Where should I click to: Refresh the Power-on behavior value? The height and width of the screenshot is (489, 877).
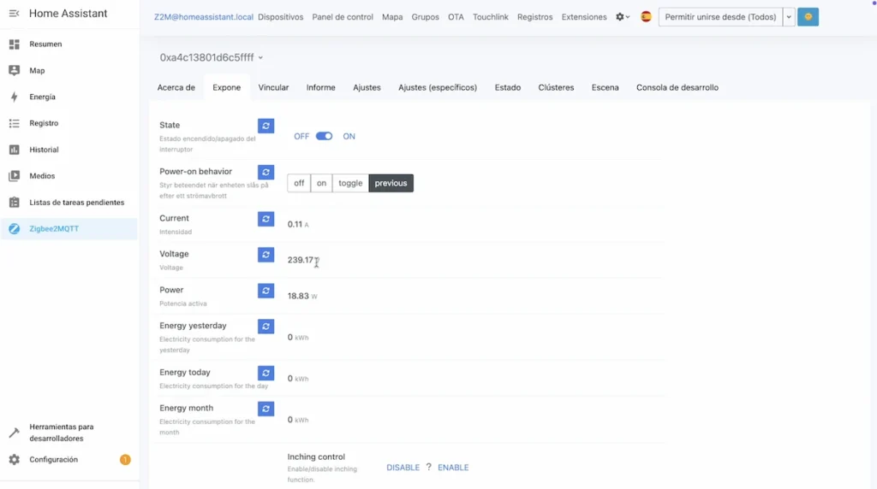point(265,173)
